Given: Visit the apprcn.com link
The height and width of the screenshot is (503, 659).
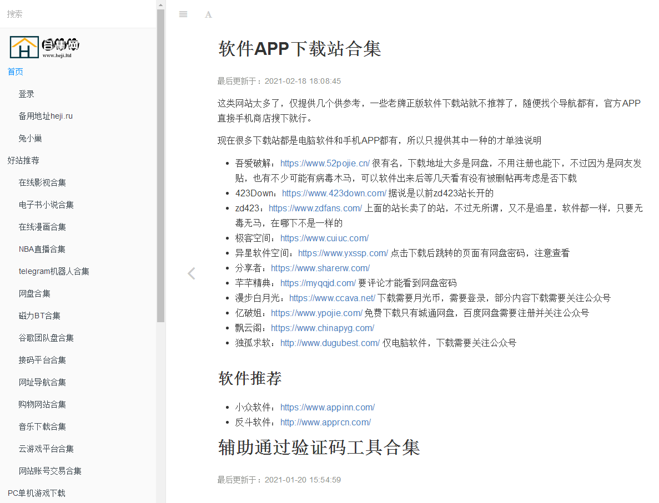Looking at the screenshot, I should pos(326,423).
